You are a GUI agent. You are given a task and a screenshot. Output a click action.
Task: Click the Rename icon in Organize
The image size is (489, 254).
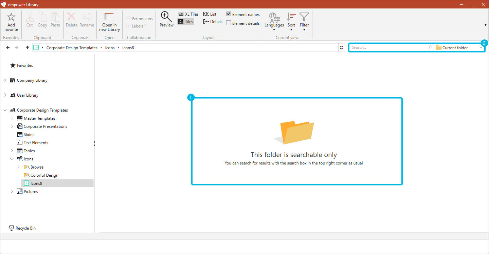pos(87,17)
